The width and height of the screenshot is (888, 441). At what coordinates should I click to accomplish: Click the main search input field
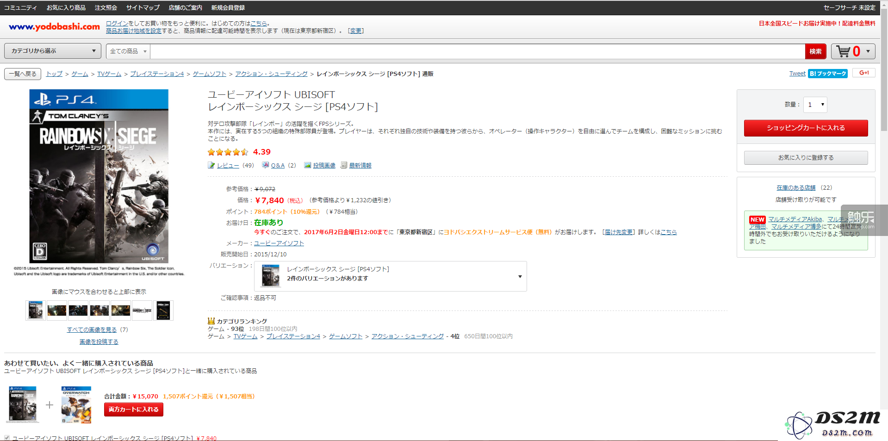coord(478,51)
